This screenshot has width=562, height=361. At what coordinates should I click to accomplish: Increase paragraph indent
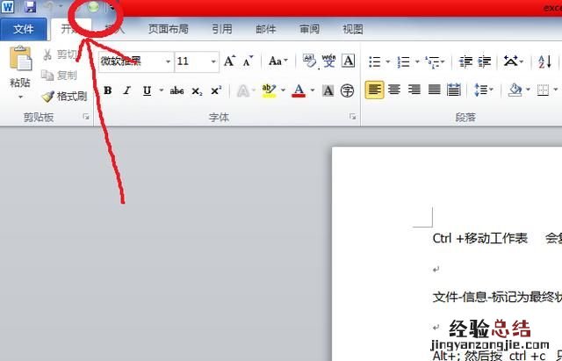(x=484, y=61)
